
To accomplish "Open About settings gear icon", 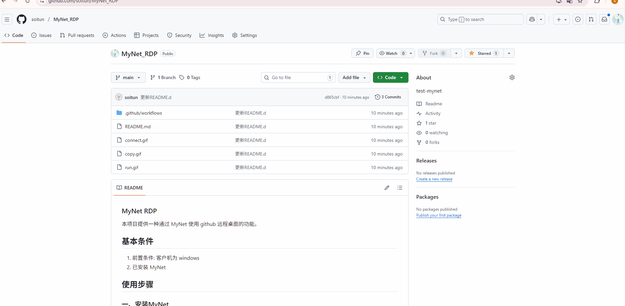I will point(512,77).
